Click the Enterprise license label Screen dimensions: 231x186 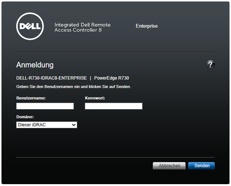pos(146,26)
